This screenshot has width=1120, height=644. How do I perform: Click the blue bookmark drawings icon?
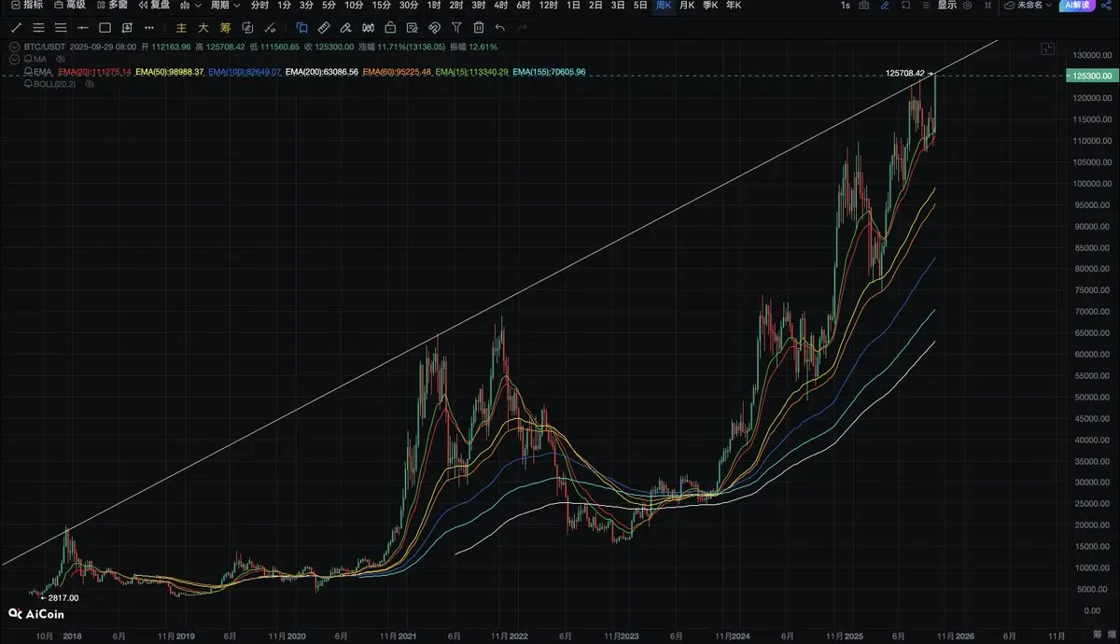click(301, 28)
